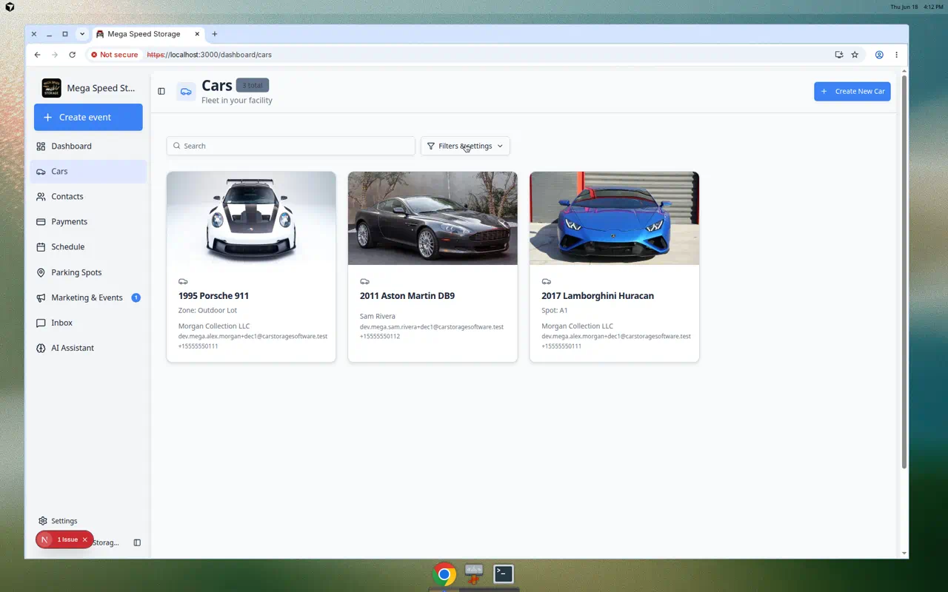
Task: Click the address bar URL
Action: [210, 55]
